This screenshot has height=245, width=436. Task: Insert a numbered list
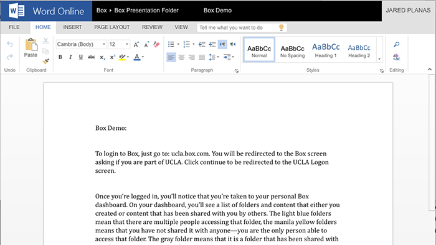[186, 44]
